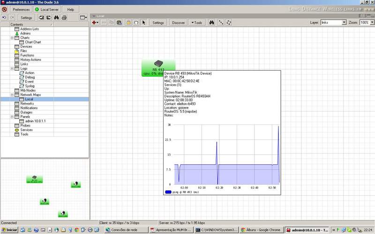
Task: Select the bottom Tools tree item
Action: (24, 134)
